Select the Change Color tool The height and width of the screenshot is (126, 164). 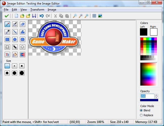tap(23, 55)
